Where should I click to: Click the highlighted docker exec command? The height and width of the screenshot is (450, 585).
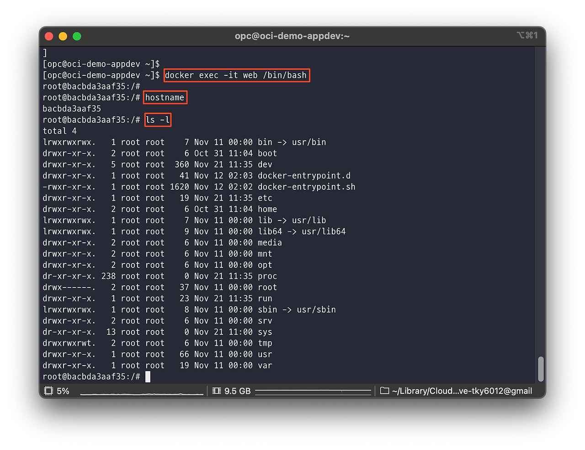click(x=236, y=75)
